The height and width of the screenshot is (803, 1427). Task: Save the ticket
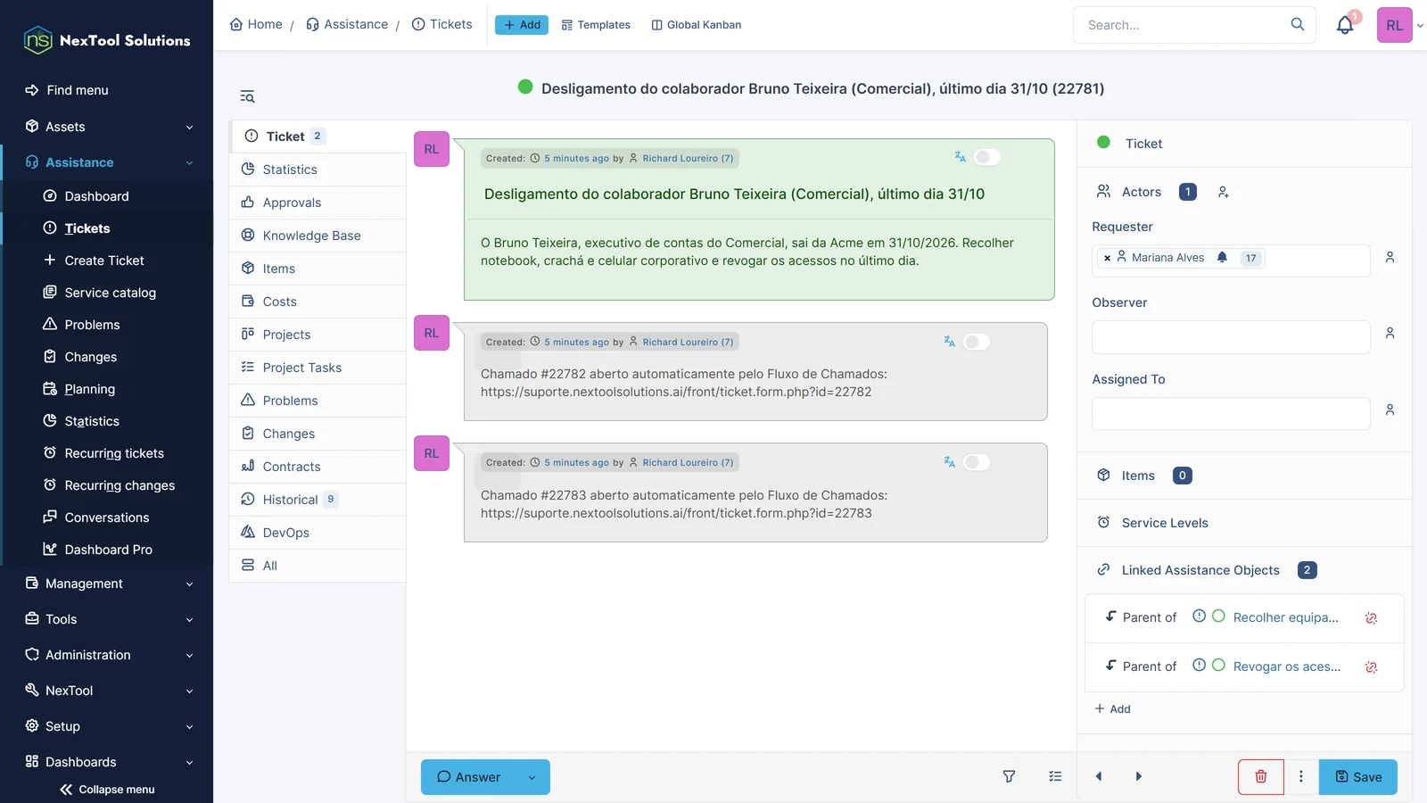click(x=1358, y=777)
